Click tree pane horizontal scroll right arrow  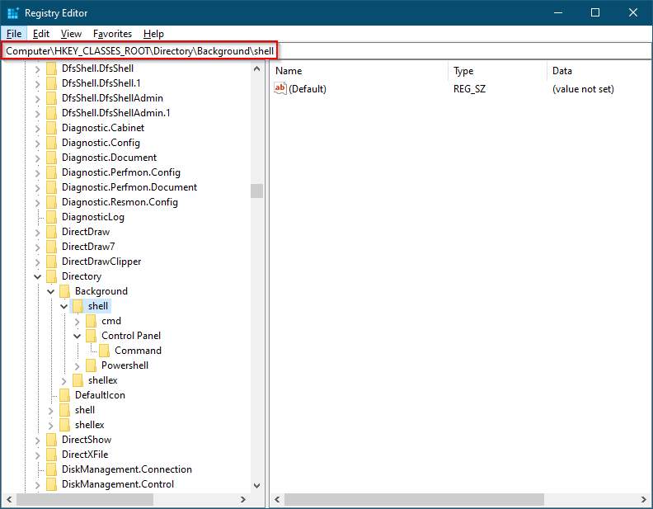coord(243,499)
